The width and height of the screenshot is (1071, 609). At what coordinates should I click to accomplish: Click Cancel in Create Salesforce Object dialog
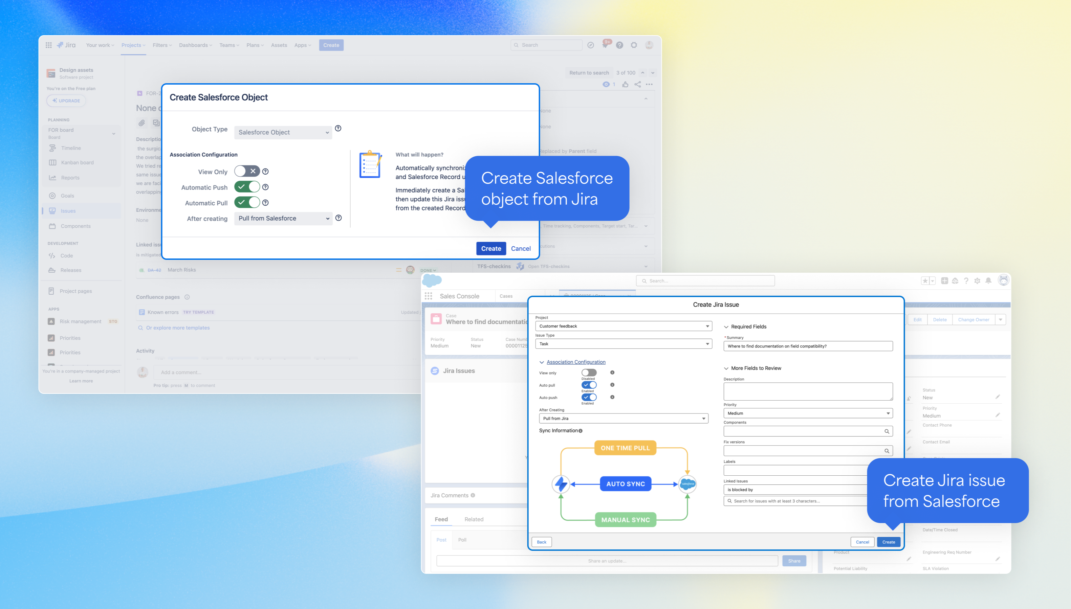point(521,248)
